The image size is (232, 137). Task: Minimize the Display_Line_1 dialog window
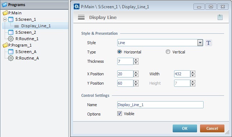[199, 7]
